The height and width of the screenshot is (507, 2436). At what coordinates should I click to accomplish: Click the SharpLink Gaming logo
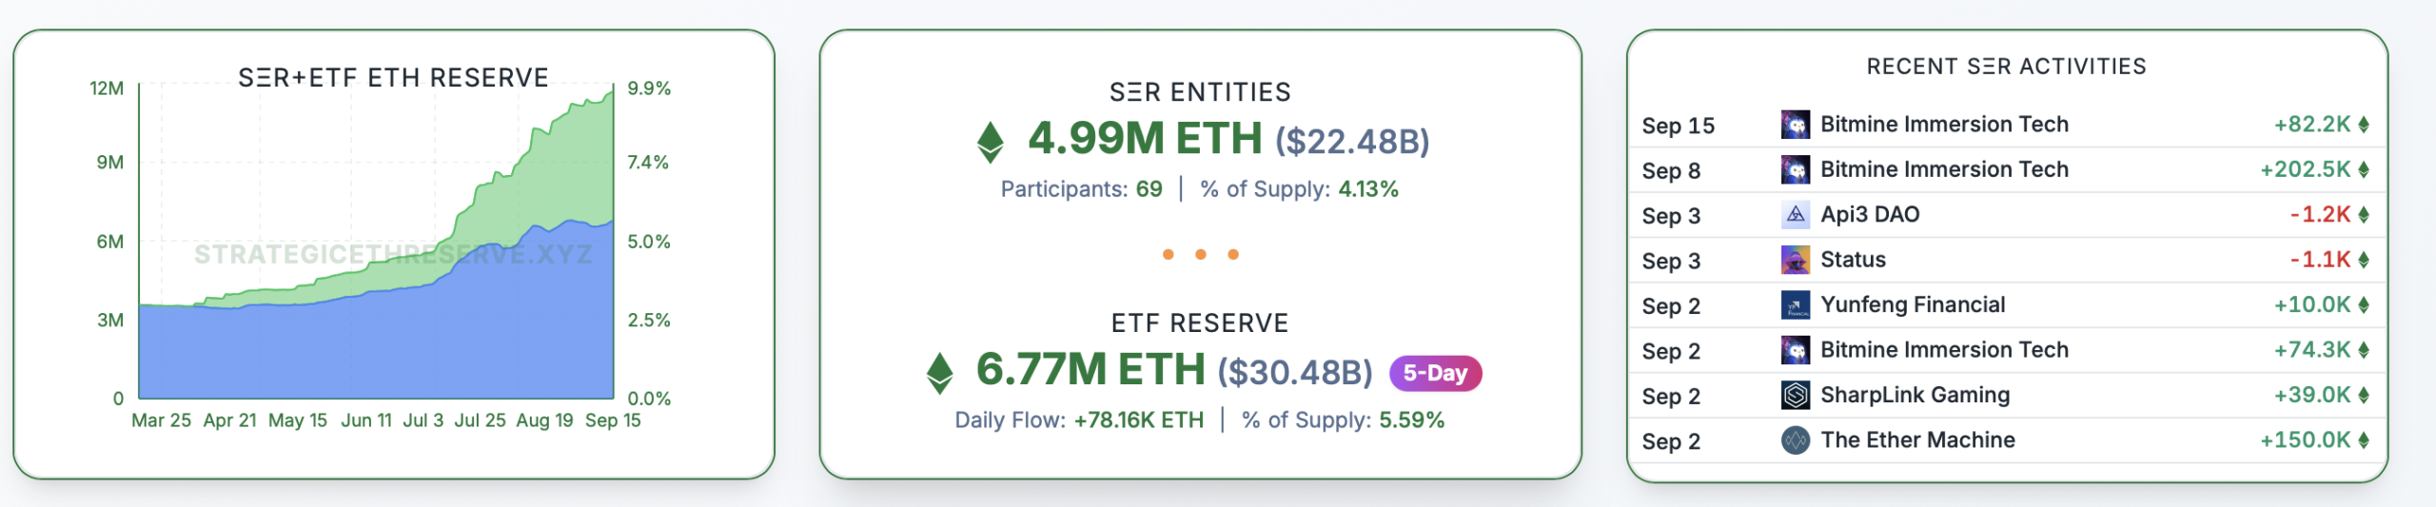[1795, 395]
